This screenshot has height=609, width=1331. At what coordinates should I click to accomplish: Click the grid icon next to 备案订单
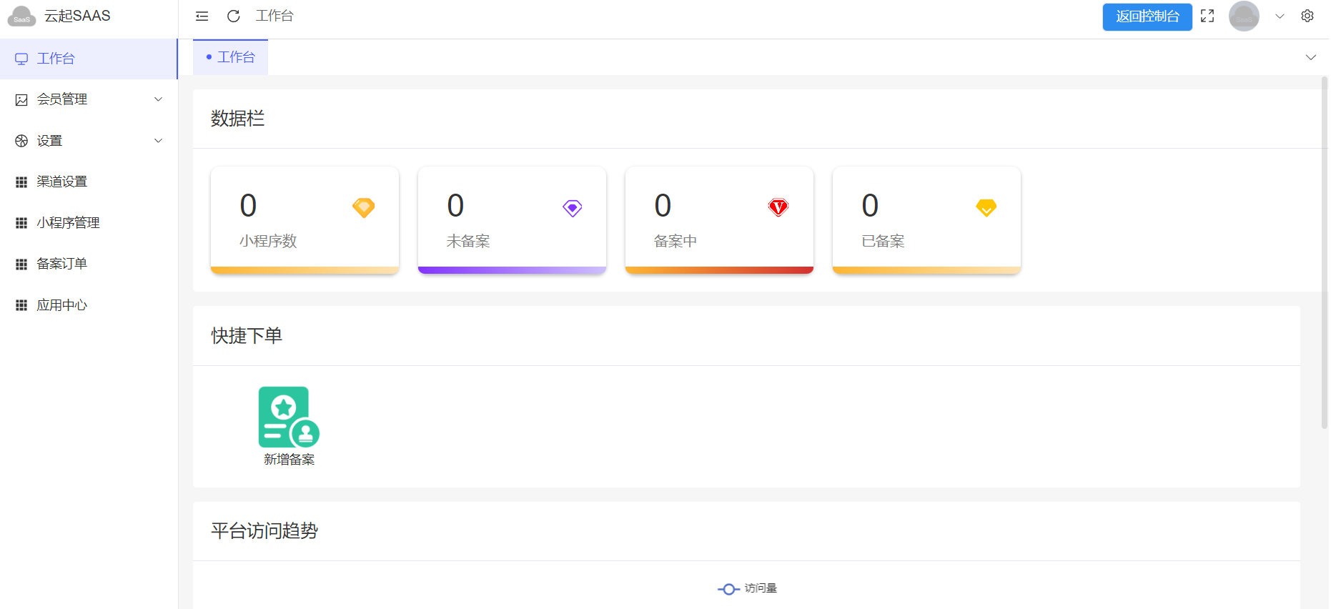21,264
